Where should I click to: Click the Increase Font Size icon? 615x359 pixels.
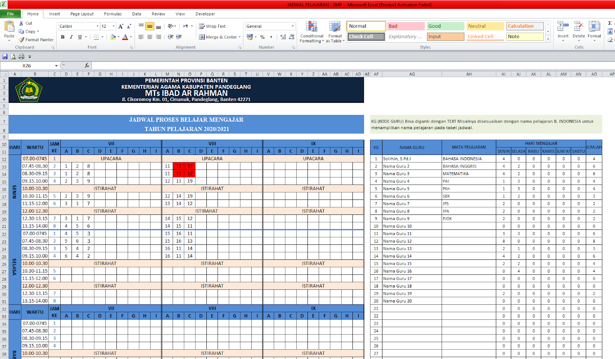(121, 26)
